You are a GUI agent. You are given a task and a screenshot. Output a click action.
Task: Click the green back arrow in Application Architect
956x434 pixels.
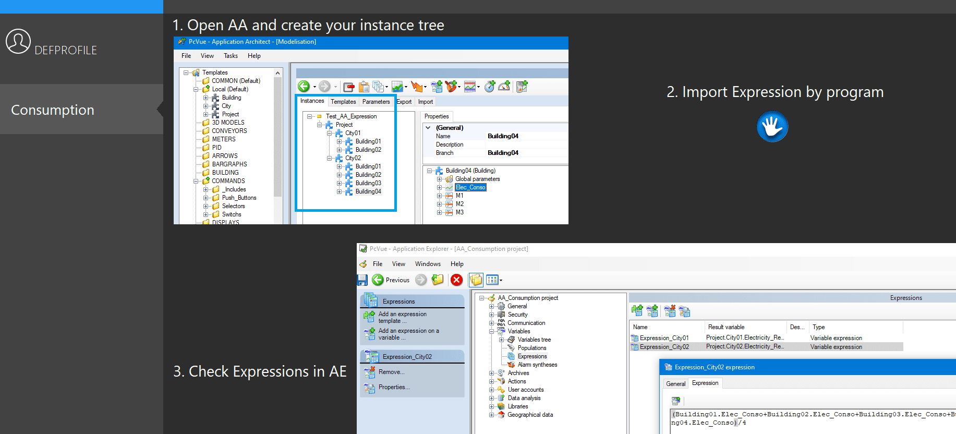tap(304, 87)
